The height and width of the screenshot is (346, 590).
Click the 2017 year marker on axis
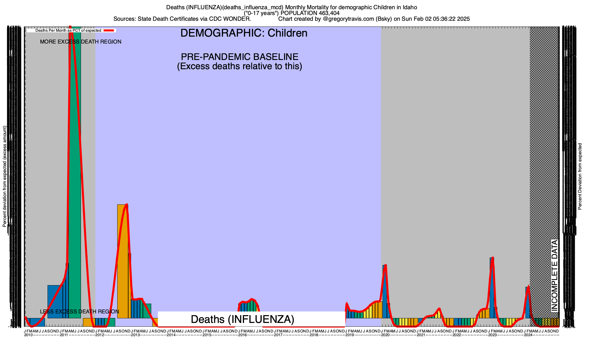coord(278,335)
